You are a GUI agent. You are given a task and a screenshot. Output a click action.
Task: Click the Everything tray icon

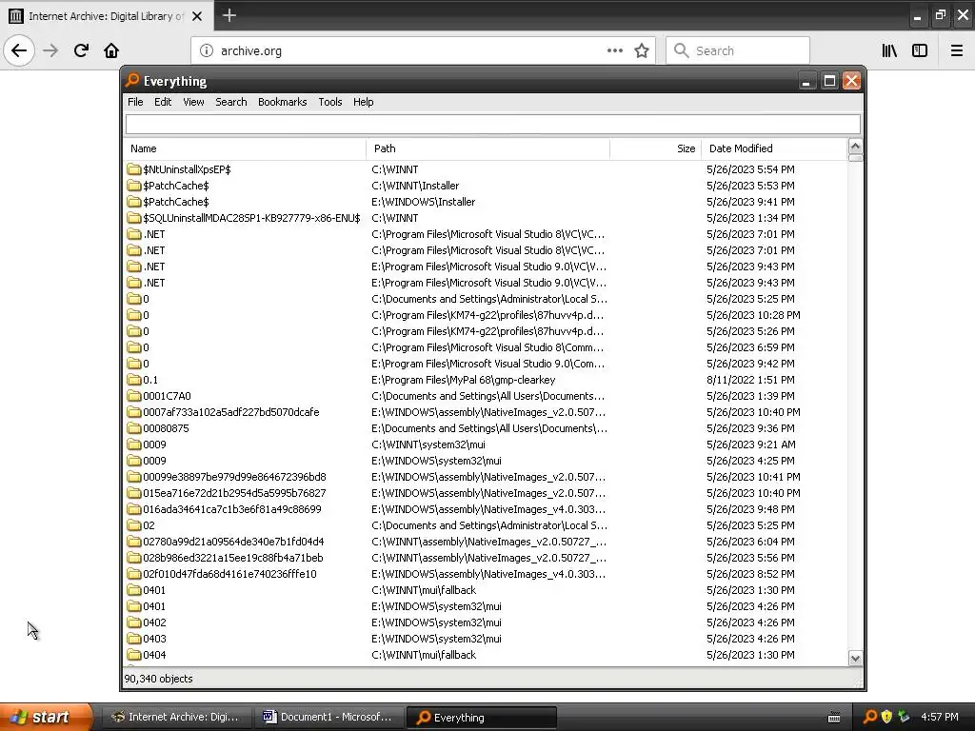point(870,717)
